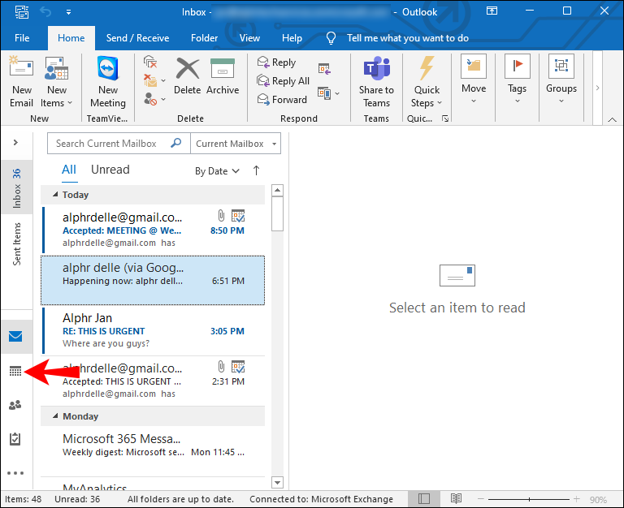Customize Quick Access Toolbar dropdown
This screenshot has height=508, width=624.
[68, 12]
